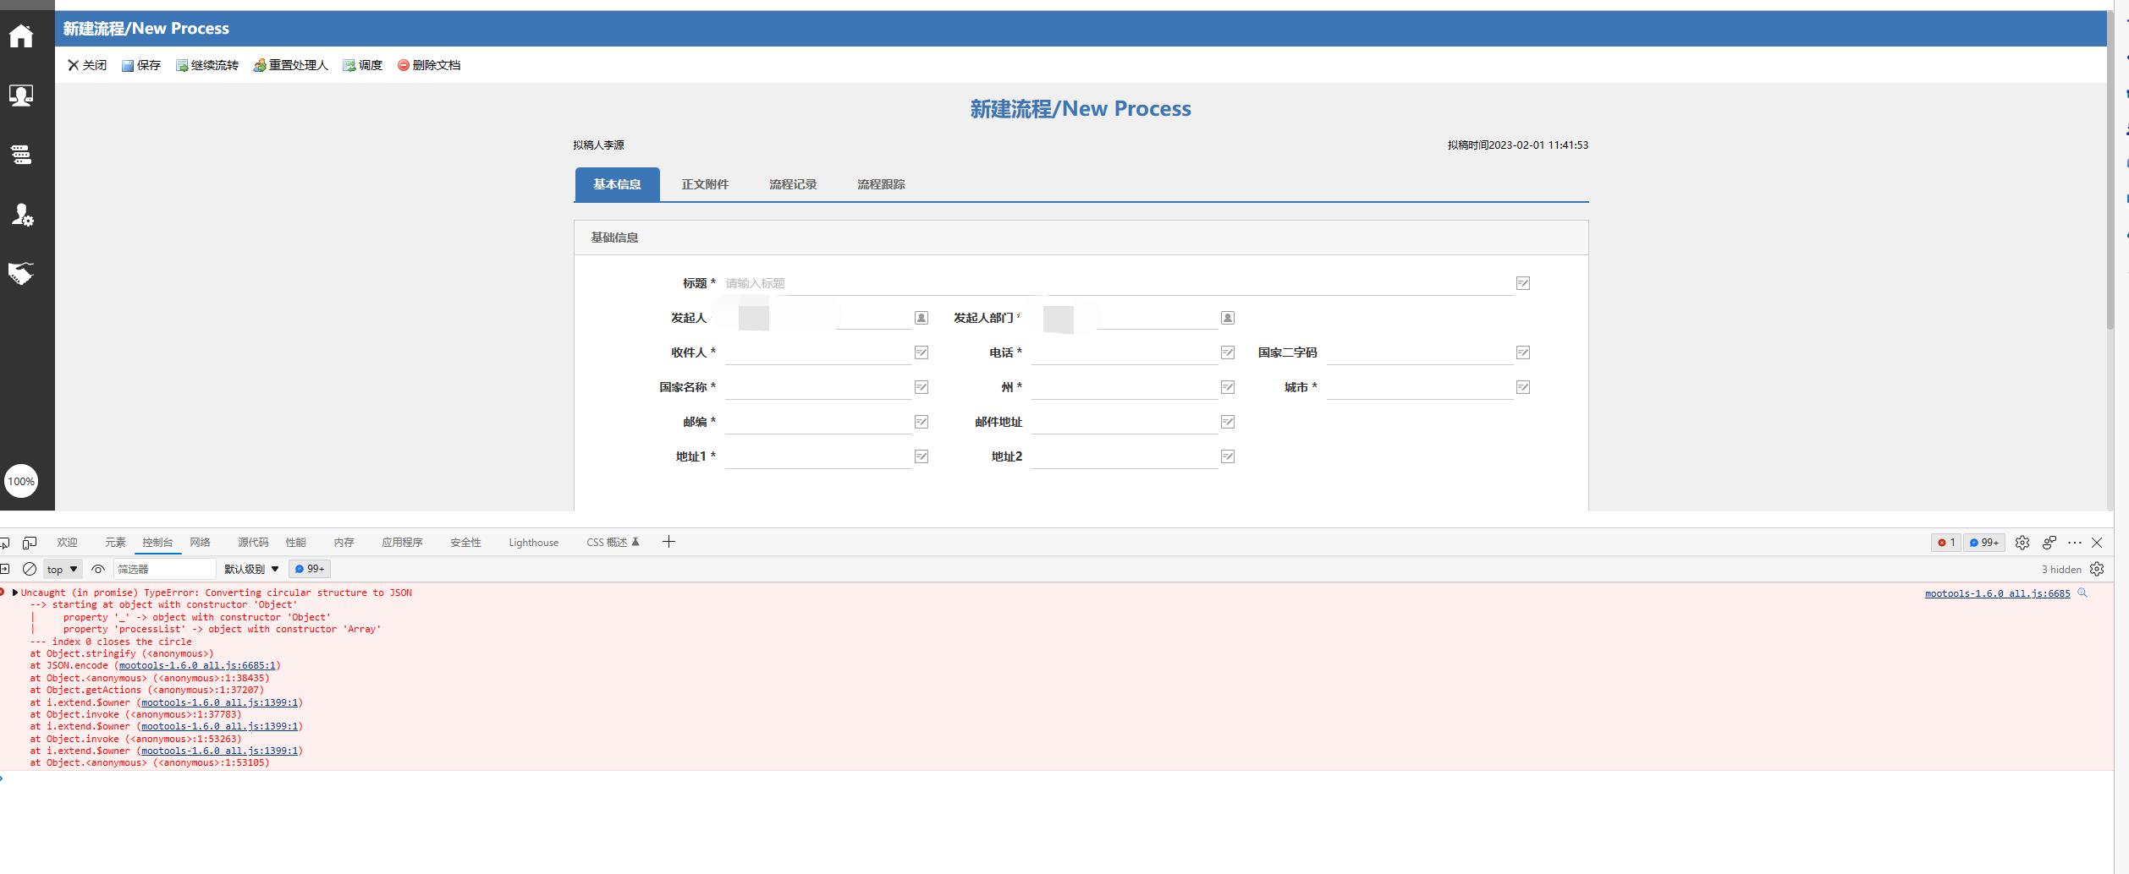The height and width of the screenshot is (874, 2129).
Task: Click the edit icon beside 城市 field
Action: click(1523, 387)
